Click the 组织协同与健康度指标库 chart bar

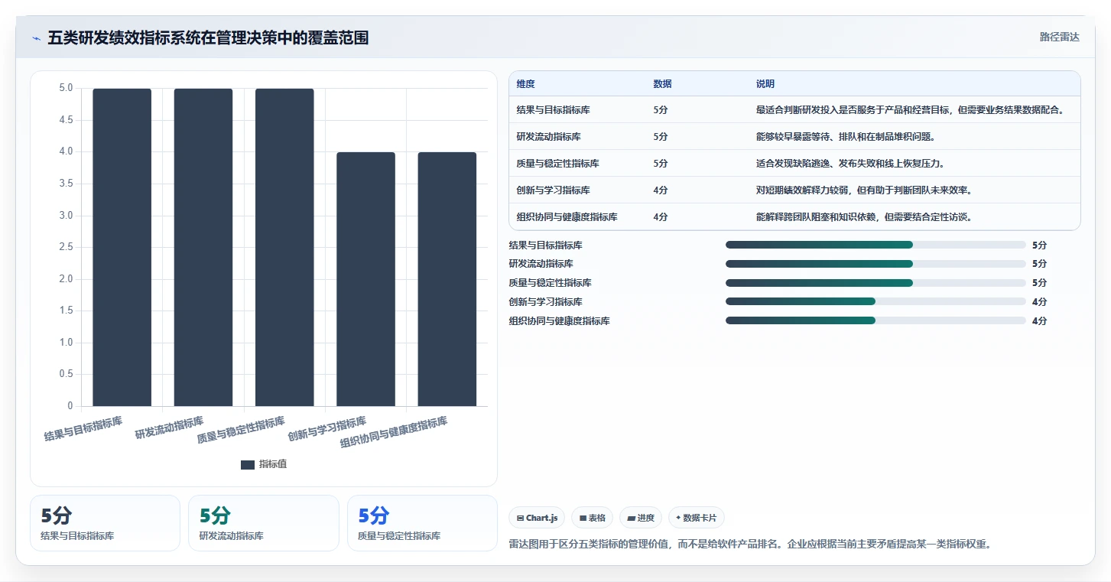pos(447,279)
